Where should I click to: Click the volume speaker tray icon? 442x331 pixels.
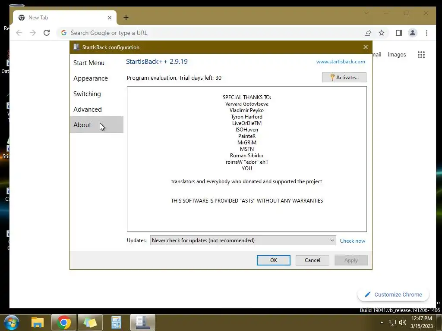pos(403,322)
